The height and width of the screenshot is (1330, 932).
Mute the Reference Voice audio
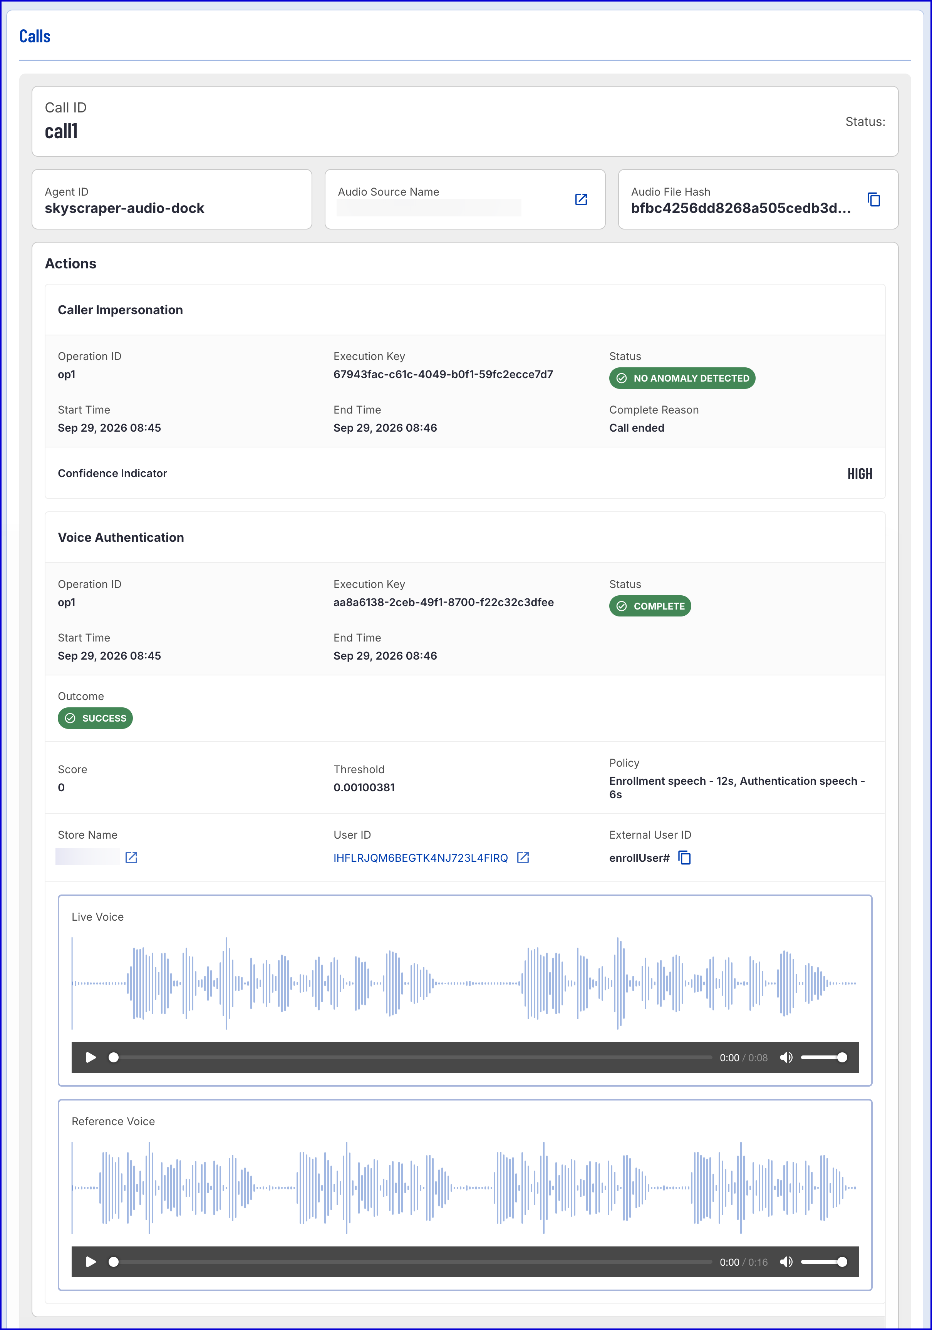pyautogui.click(x=786, y=1261)
